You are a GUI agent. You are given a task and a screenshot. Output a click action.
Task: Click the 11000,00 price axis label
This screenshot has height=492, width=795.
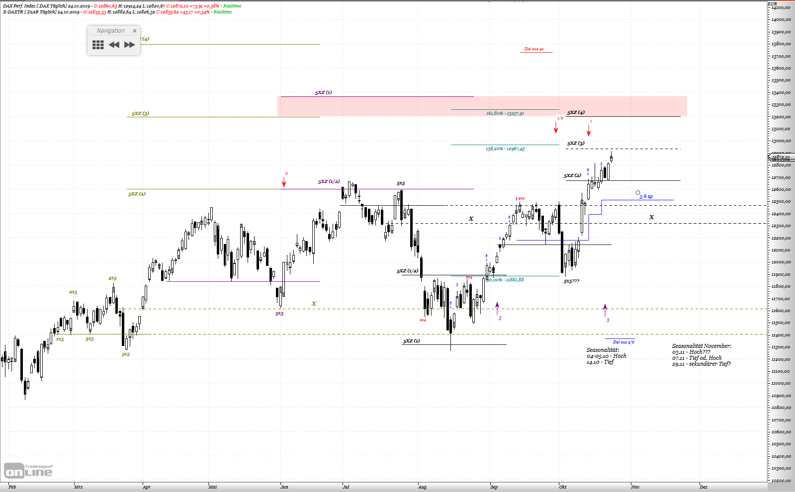pyautogui.click(x=781, y=384)
